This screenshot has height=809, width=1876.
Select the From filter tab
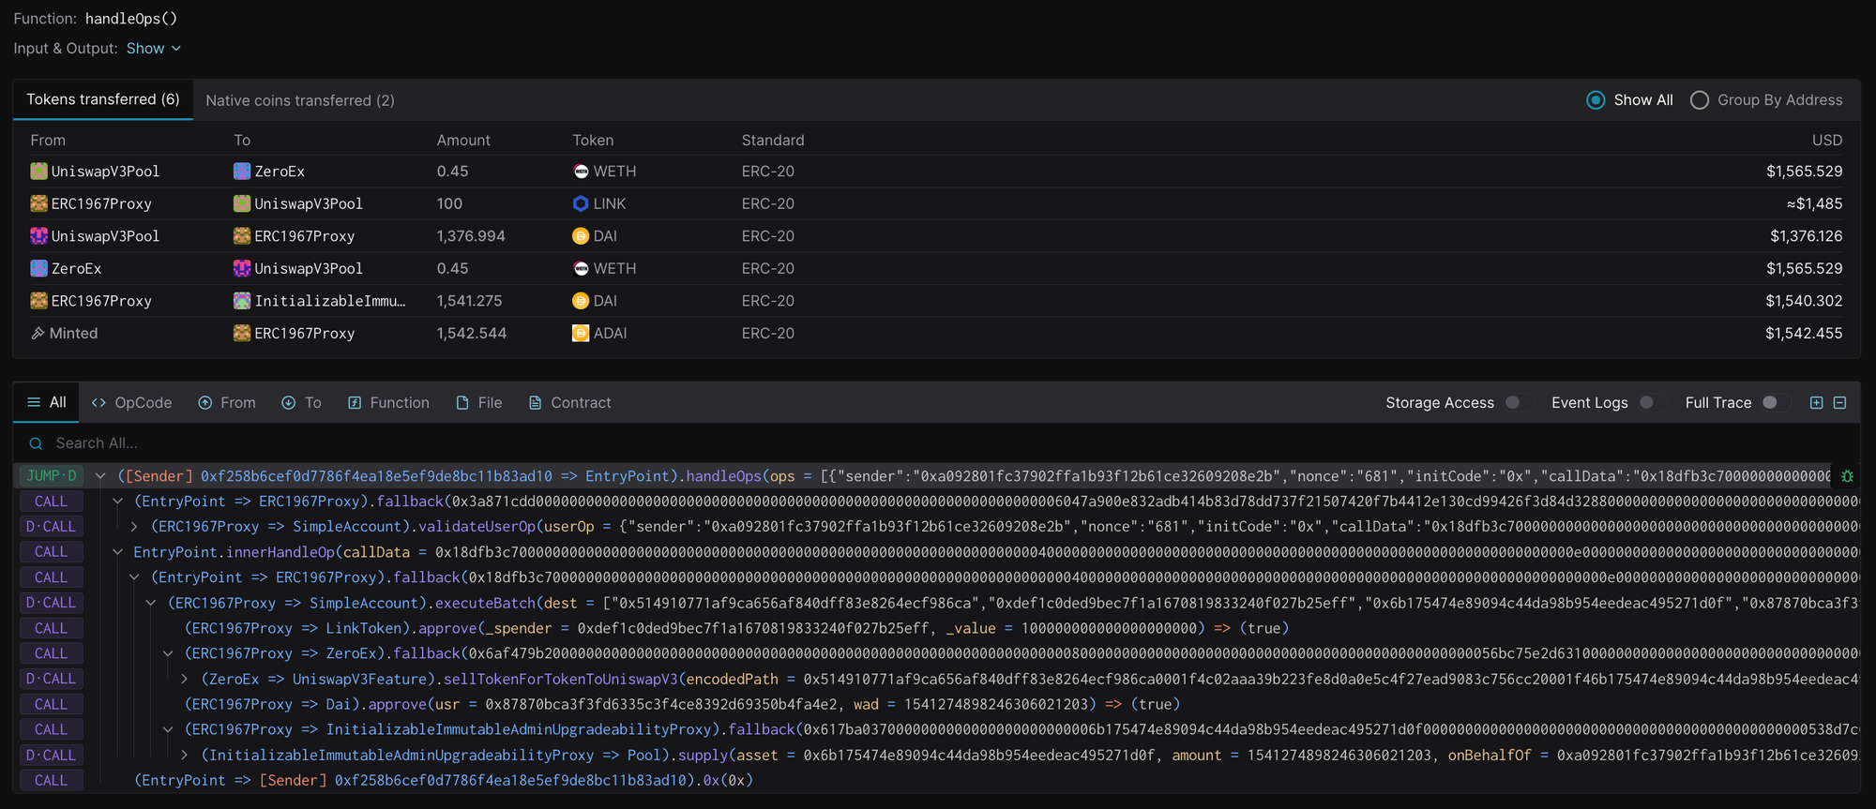pos(227,402)
